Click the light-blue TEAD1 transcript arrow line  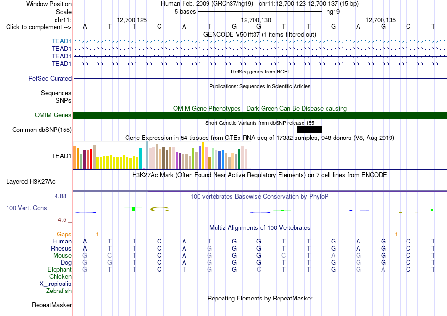[x=260, y=41]
